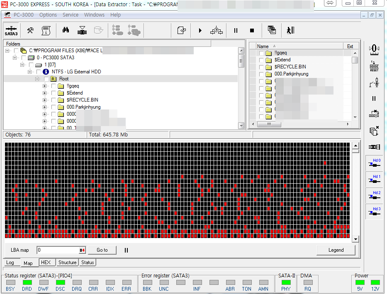Check the $RECYCLE.BIN folder checkbox in tree
Viewport: 387px width, 294px height.
[x=54, y=100]
